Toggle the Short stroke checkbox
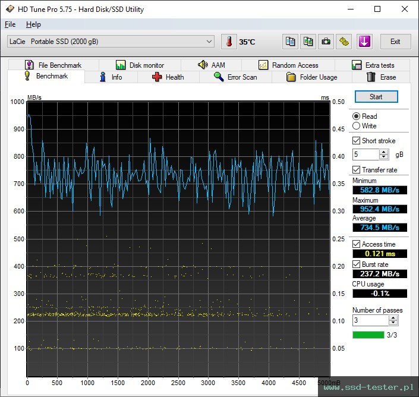The image size is (419, 397). click(x=357, y=141)
